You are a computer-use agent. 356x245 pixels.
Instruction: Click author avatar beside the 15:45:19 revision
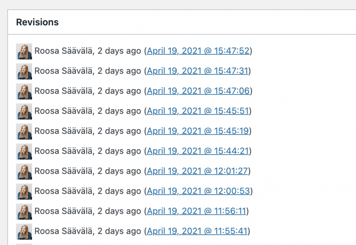coord(24,131)
